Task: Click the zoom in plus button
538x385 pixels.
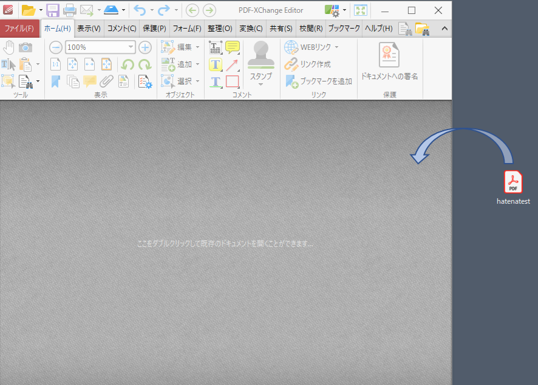Action: (x=145, y=47)
